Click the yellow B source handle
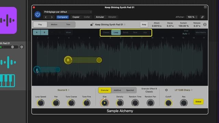The image size is (219, 123). pos(68,60)
